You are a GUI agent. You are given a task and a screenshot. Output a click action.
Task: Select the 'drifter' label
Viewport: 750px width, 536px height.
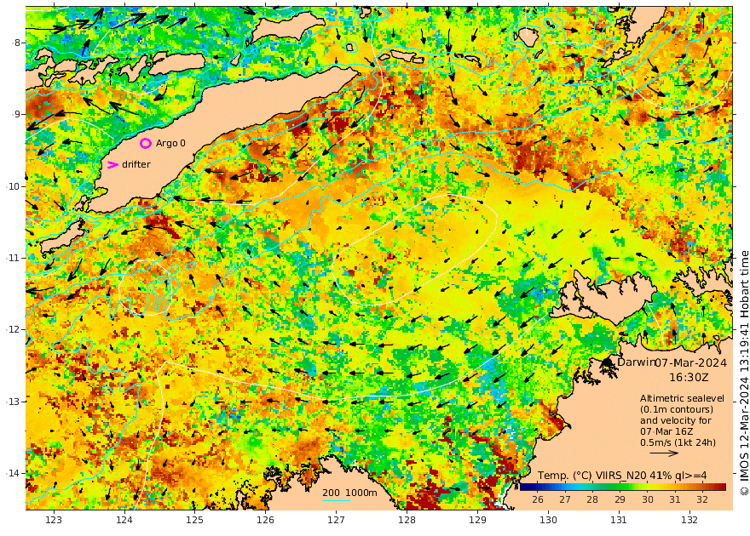(136, 164)
